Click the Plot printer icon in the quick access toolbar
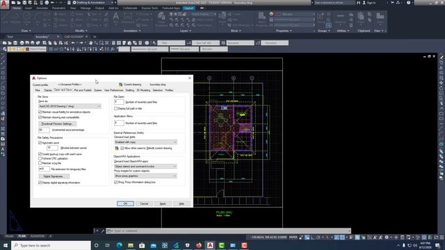The height and width of the screenshot is (250, 445). tap(47, 3)
